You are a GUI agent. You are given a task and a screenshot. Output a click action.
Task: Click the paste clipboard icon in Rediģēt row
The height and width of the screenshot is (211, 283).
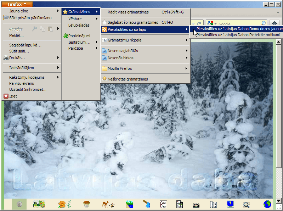50,29
